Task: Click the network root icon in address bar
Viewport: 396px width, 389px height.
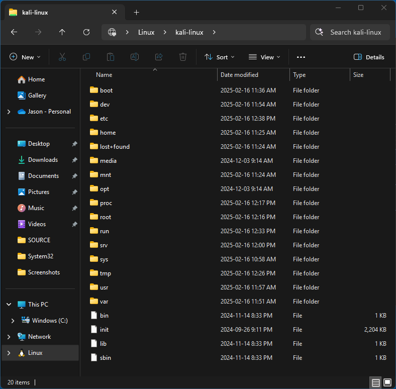Action: [112, 32]
